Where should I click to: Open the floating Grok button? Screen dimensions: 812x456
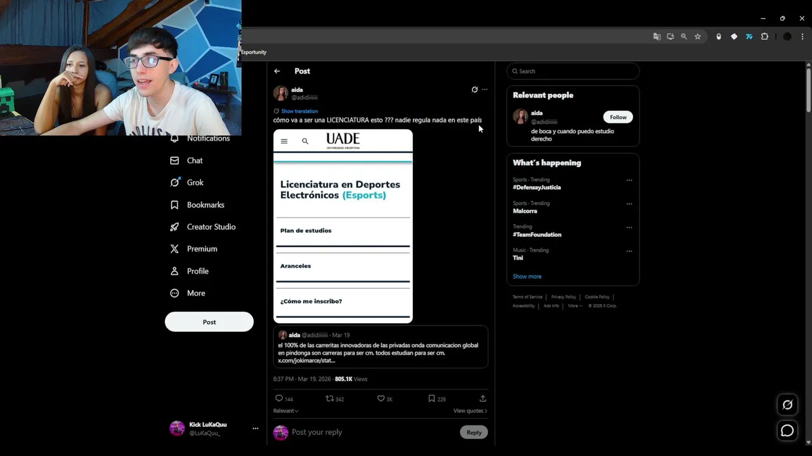[787, 405]
